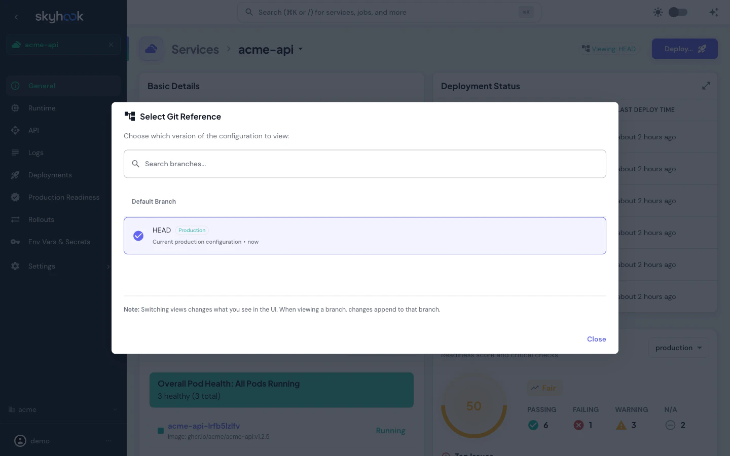Open the acme organization switcher
The image size is (730, 456).
(x=63, y=409)
